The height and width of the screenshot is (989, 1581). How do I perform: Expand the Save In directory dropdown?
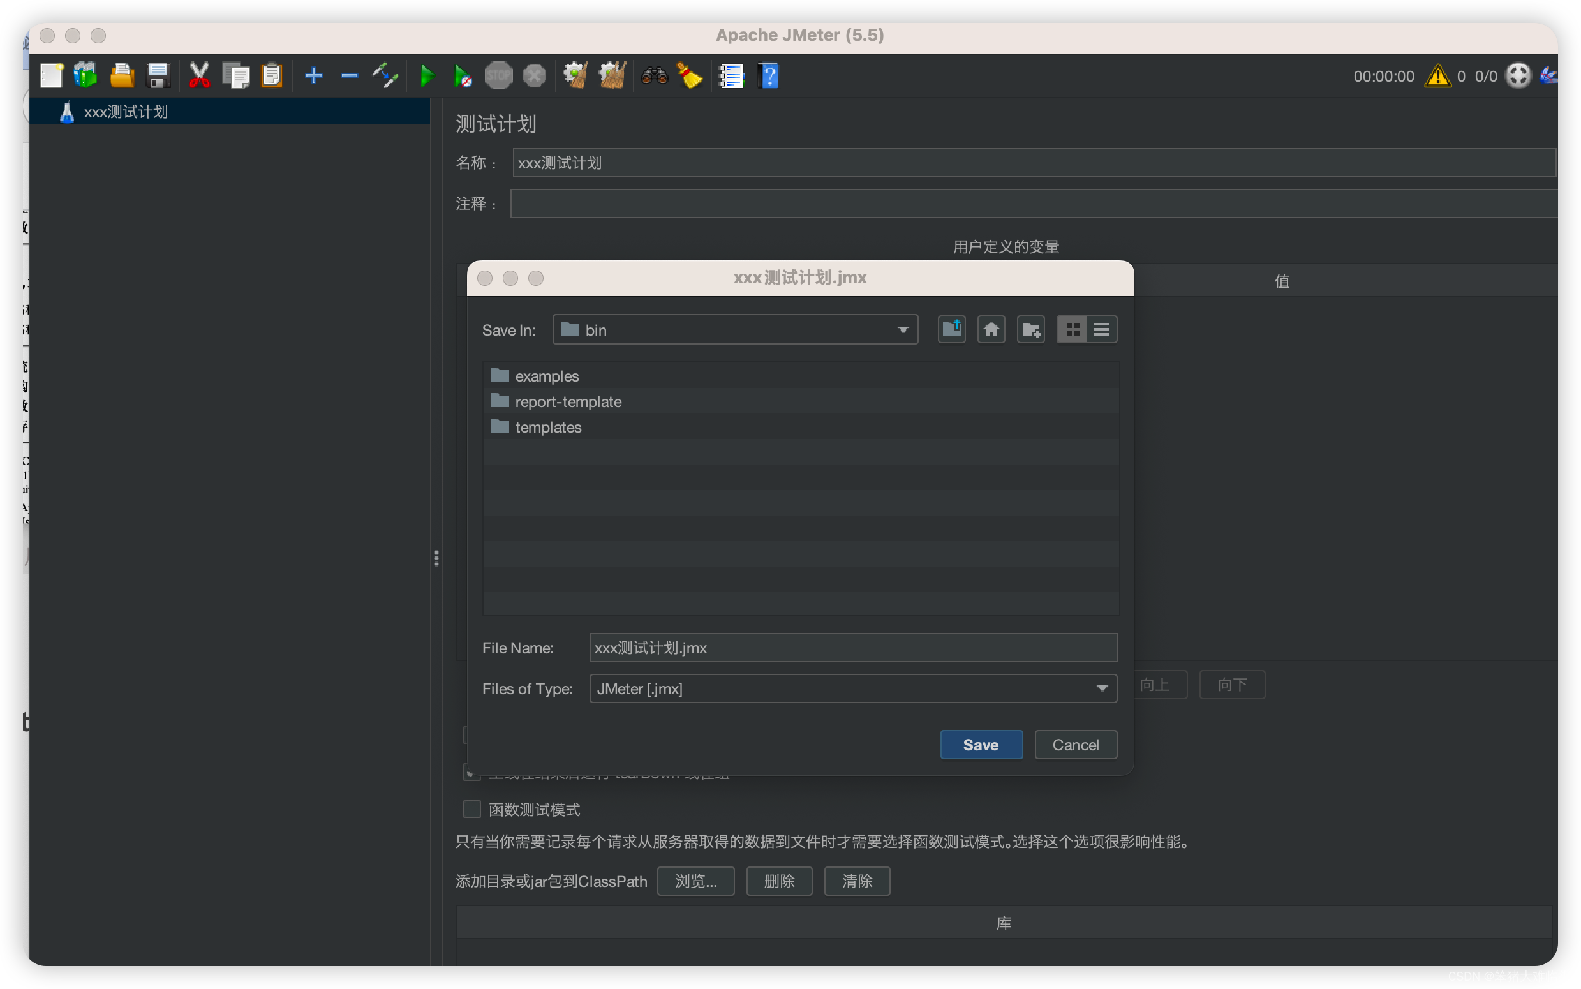(x=905, y=329)
